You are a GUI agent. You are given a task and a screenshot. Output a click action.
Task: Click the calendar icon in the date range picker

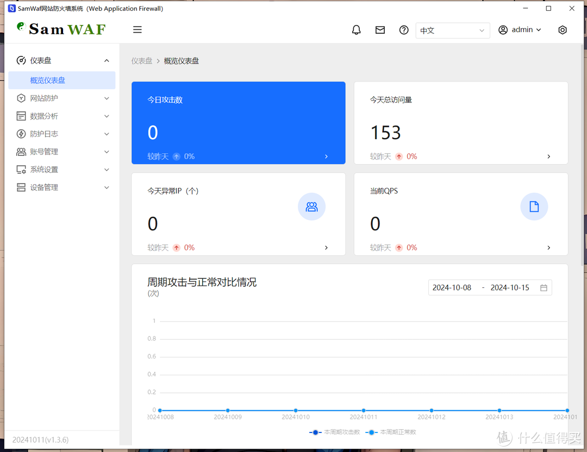point(544,287)
